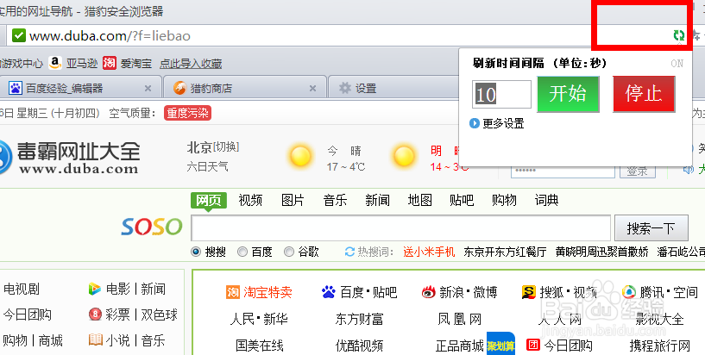The width and height of the screenshot is (705, 355).
Task: Click the leopard icon on 猎豹商店 tab
Action: [x=179, y=88]
